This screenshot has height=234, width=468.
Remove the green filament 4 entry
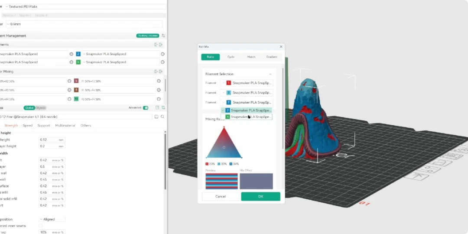162,62
